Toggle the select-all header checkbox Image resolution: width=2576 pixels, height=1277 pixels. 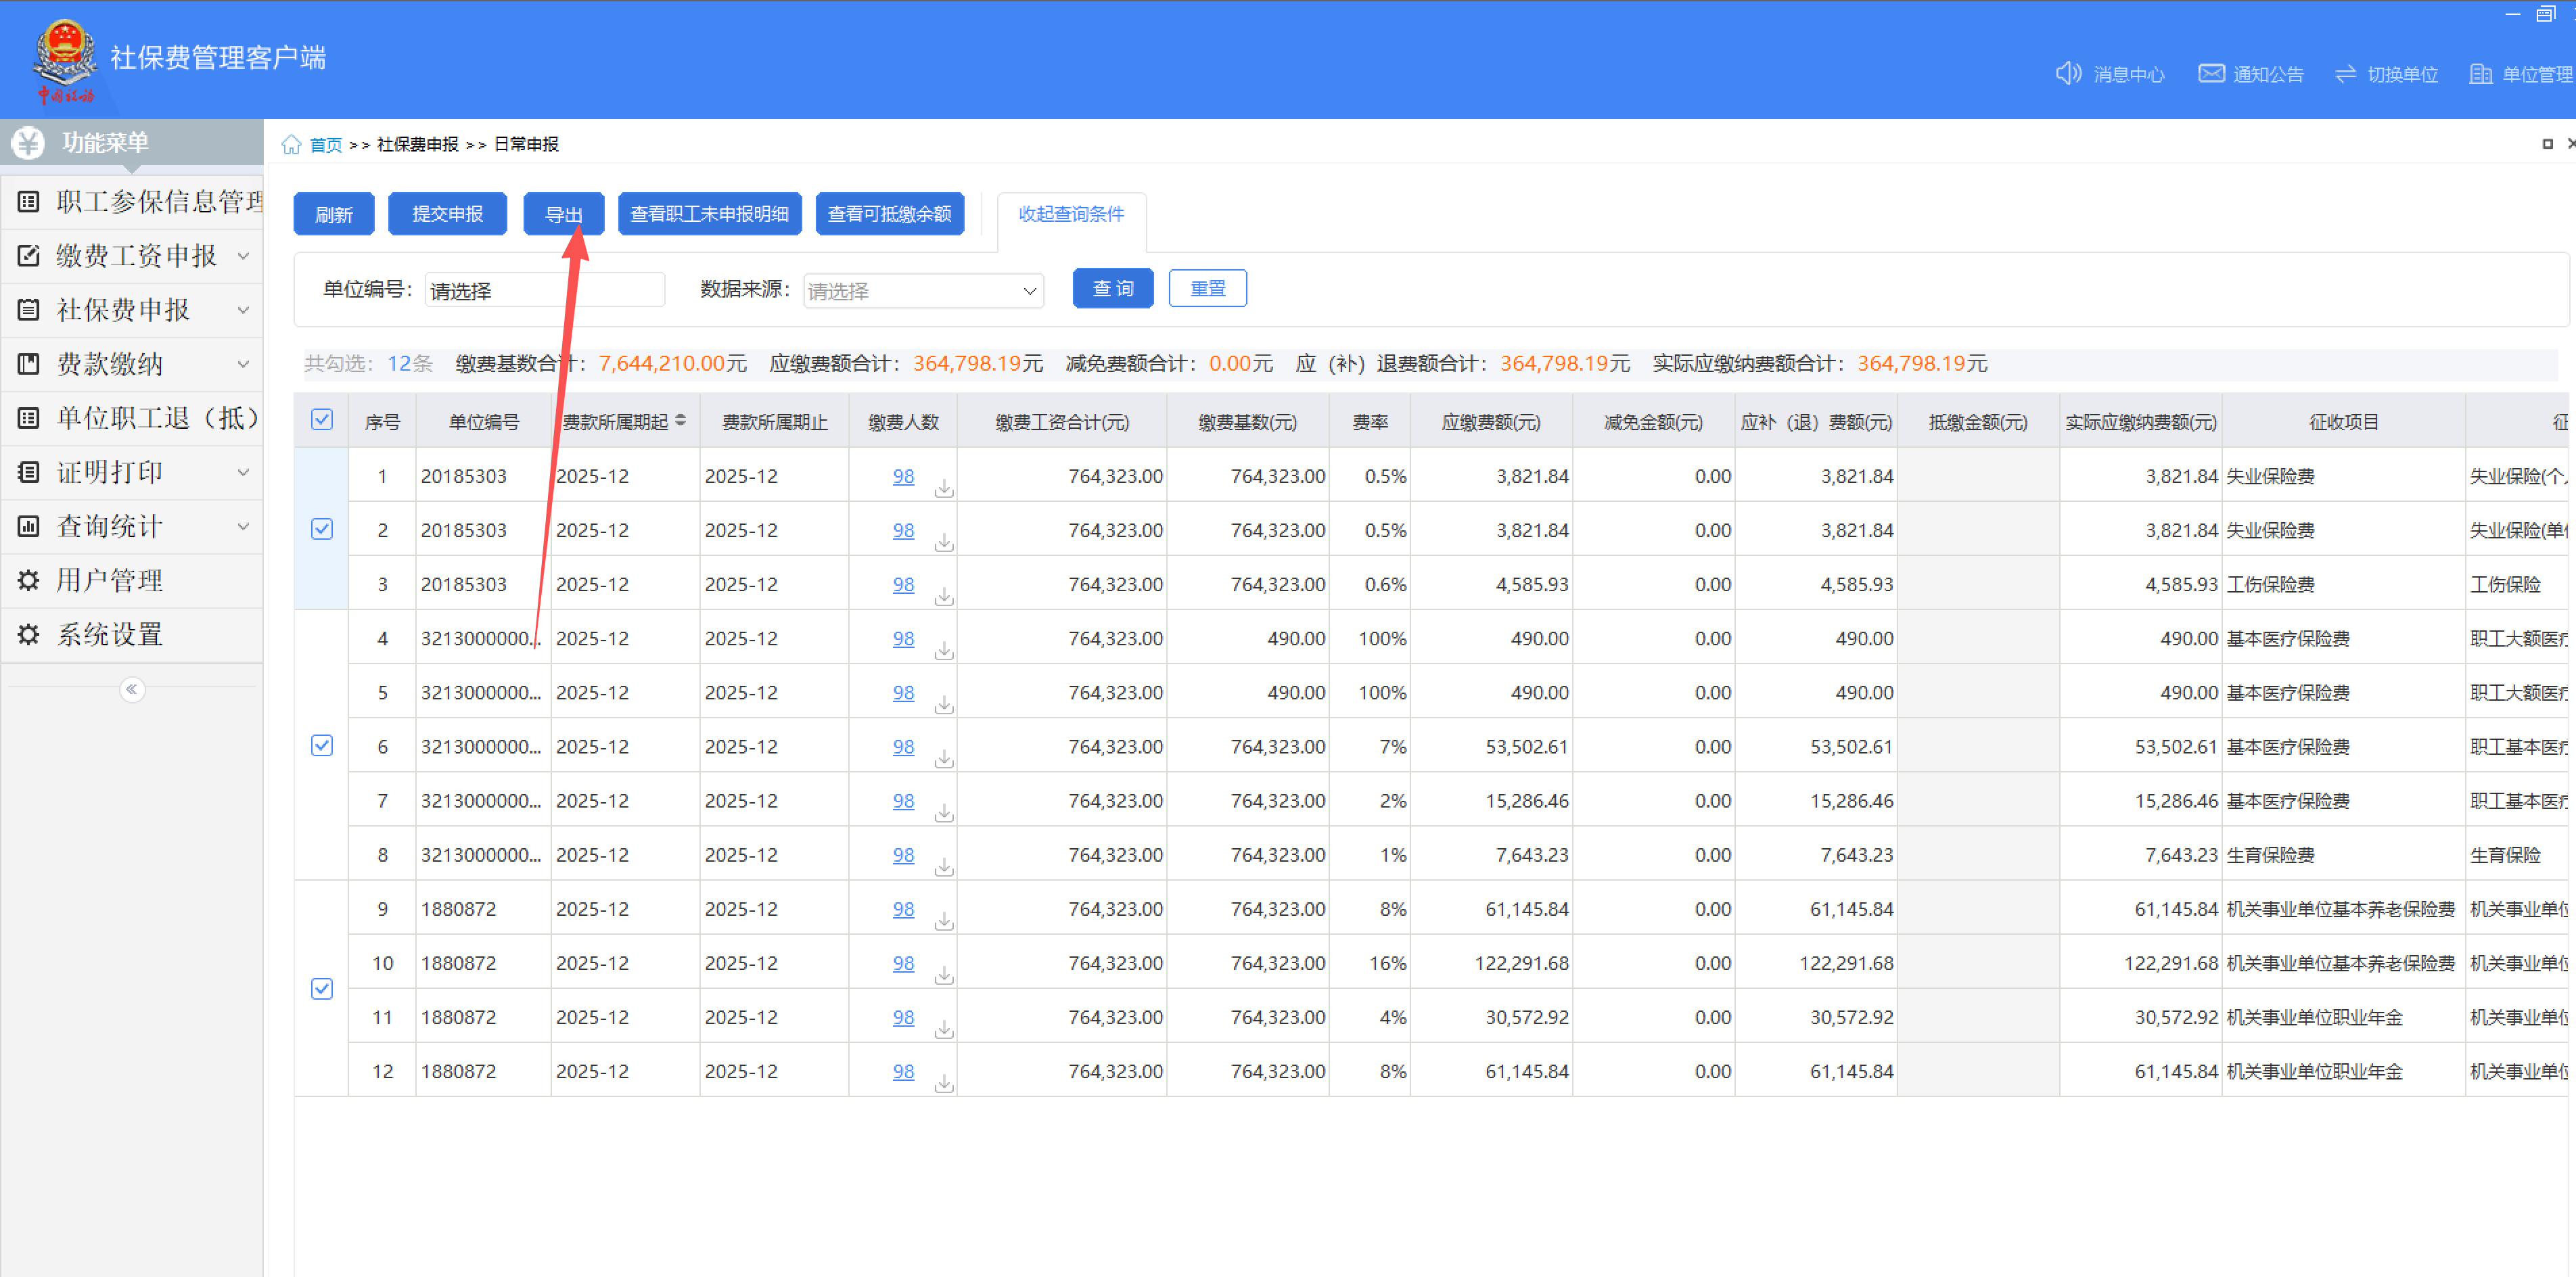(x=322, y=420)
